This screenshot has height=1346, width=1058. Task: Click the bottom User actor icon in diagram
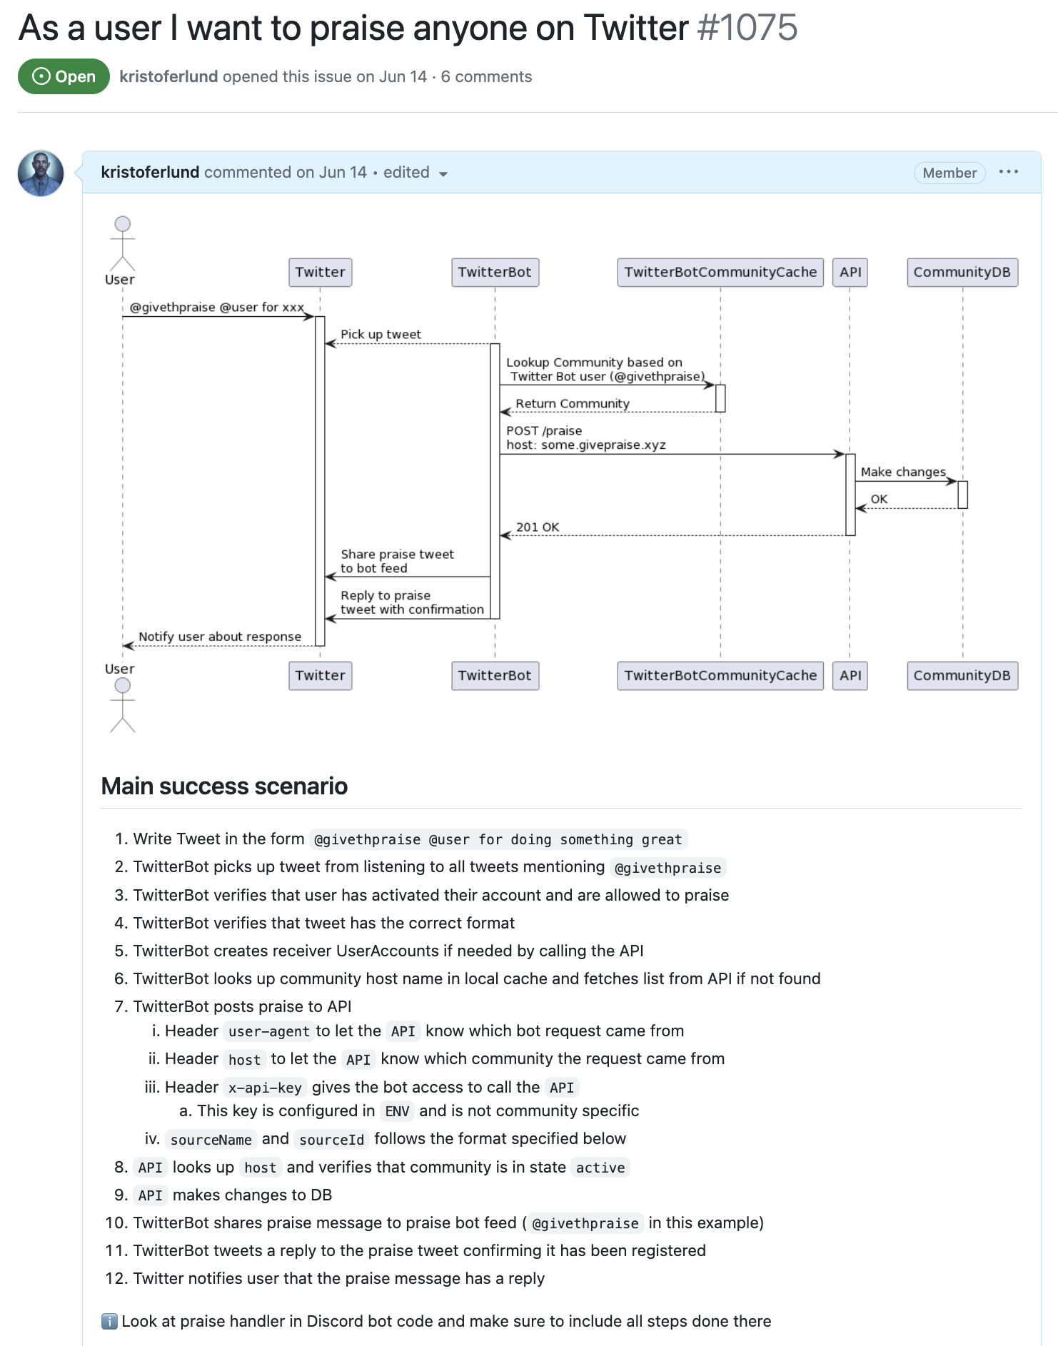tap(122, 705)
